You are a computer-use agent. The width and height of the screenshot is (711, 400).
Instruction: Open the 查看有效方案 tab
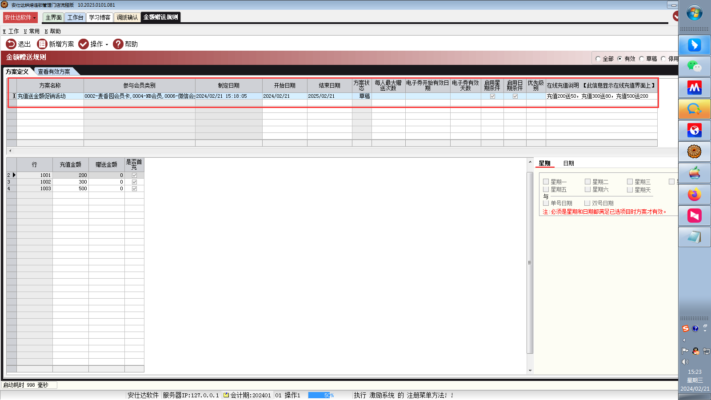point(54,72)
